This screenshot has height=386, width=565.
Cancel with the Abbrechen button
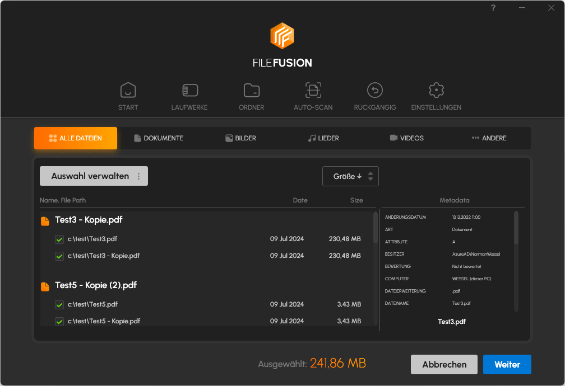coord(444,364)
